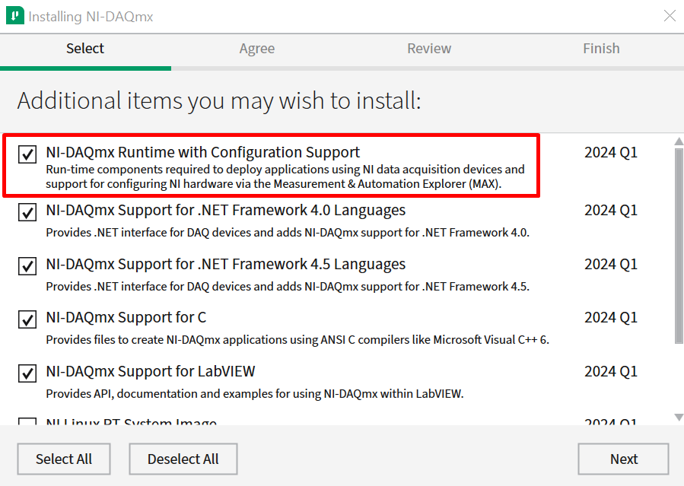Click the Runtime description starting 'Run-time components required'
The height and width of the screenshot is (486, 684).
click(285, 176)
